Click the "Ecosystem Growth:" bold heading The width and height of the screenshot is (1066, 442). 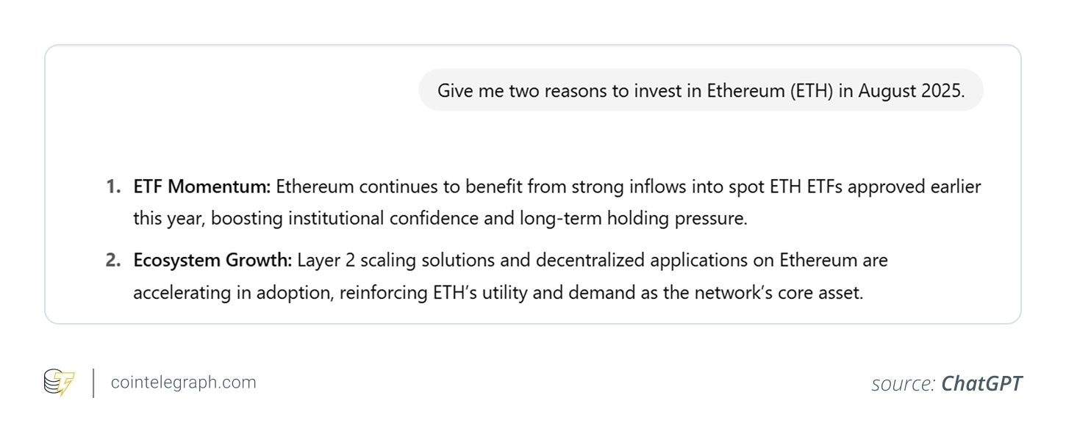tap(212, 260)
